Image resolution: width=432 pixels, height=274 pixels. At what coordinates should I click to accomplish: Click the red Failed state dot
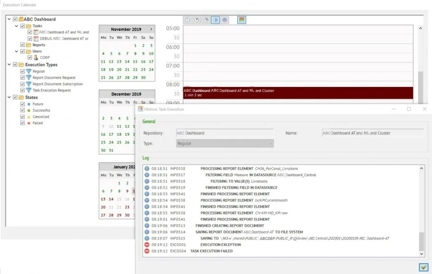tap(29, 123)
